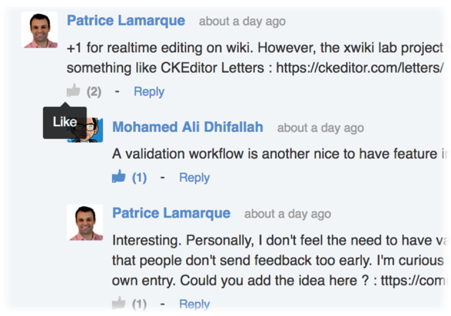Reply to Patrice's realtime editing comment
The height and width of the screenshot is (316, 451).
pos(149,92)
